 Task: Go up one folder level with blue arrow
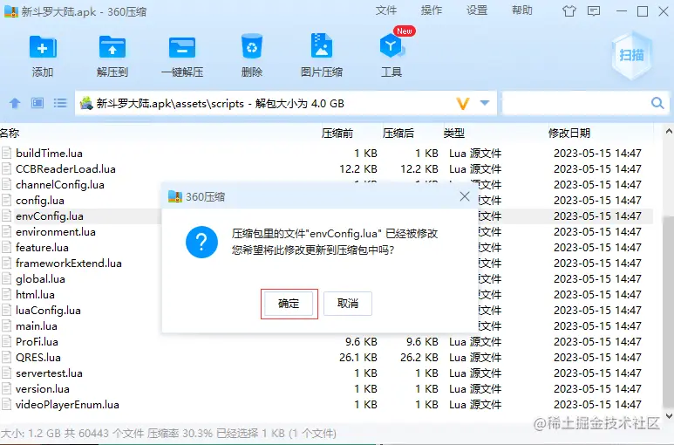coord(15,103)
